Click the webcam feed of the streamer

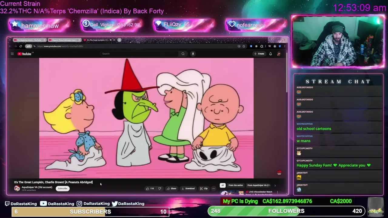click(x=338, y=41)
